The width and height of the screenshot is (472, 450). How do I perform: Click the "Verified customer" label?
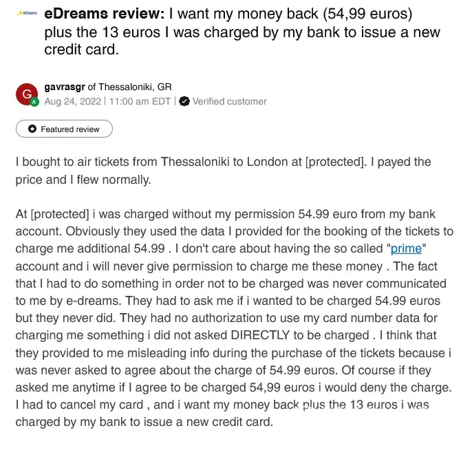[x=229, y=101]
